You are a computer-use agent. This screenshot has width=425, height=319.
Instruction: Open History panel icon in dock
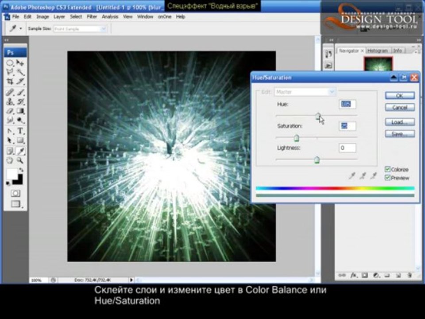pos(328,54)
